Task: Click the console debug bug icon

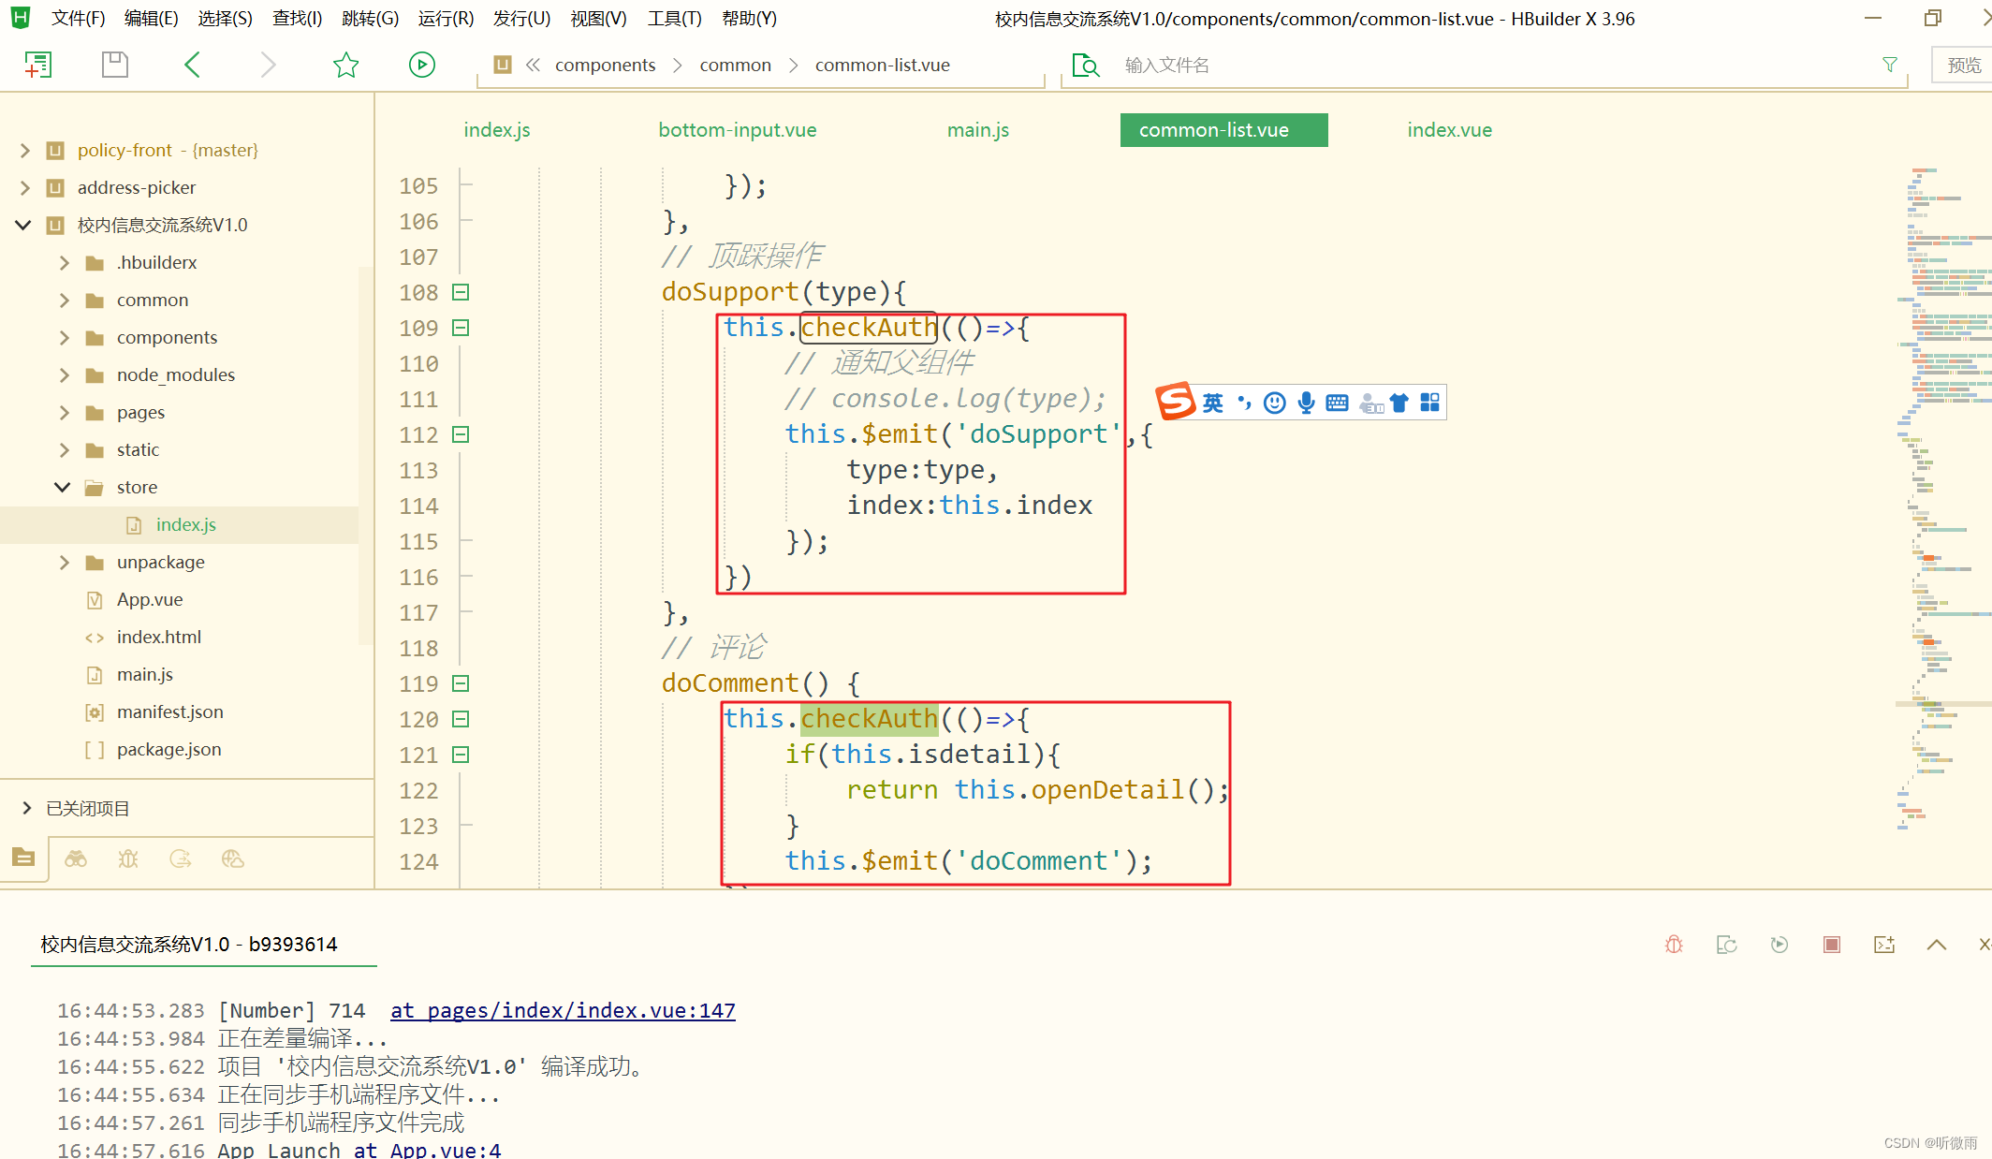Action: (x=1675, y=945)
